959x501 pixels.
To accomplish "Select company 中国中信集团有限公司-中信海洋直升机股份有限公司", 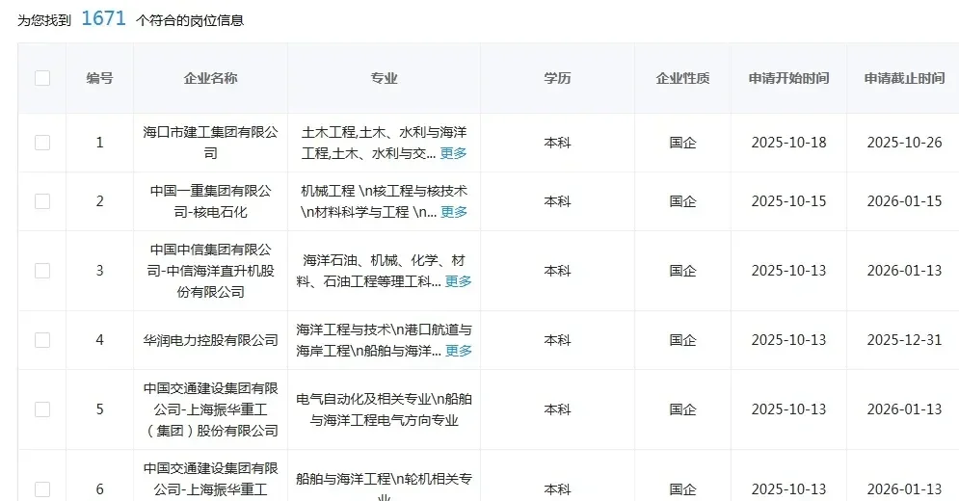I will (210, 271).
